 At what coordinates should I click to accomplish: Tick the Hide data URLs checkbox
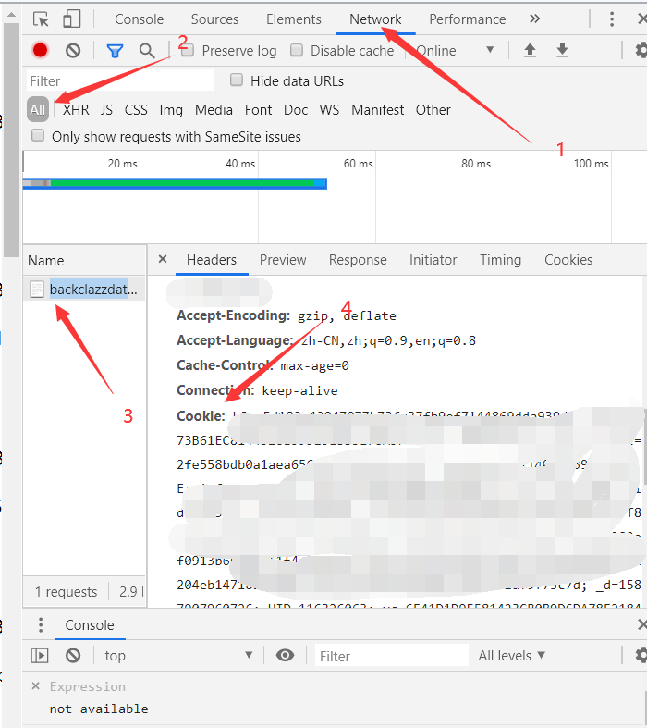(237, 80)
